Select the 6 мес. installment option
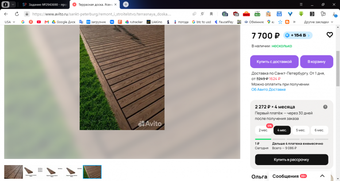 pos(319,130)
